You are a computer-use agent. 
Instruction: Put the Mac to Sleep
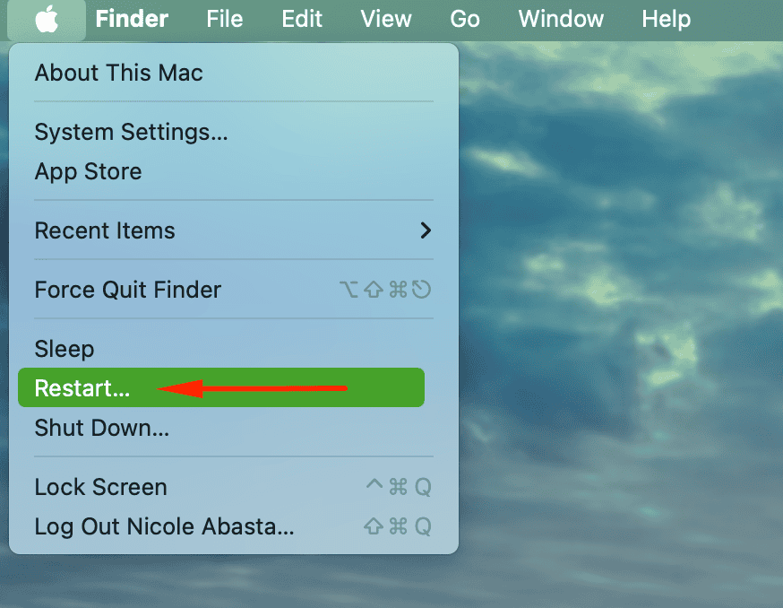64,349
